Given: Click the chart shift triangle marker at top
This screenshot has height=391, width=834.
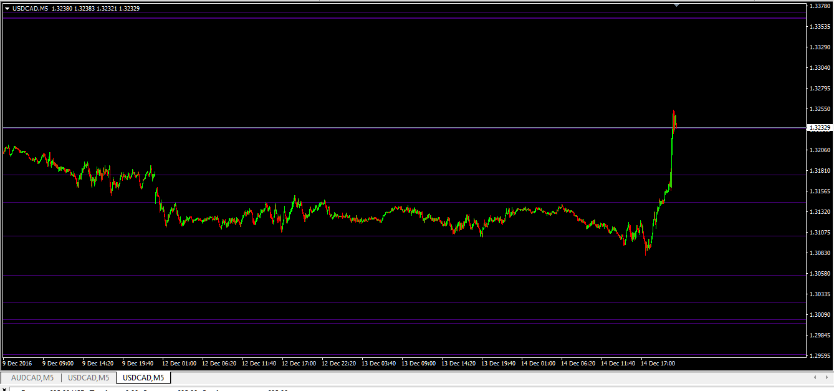Looking at the screenshot, I should (x=676, y=5).
